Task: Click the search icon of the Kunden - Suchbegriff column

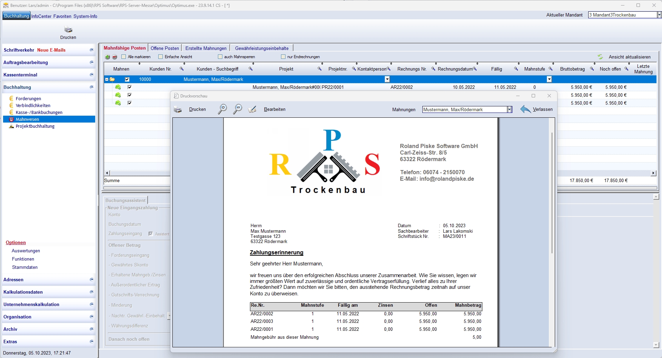Action: coord(251,69)
